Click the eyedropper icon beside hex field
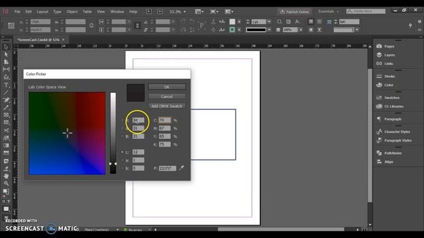 [x=182, y=168]
